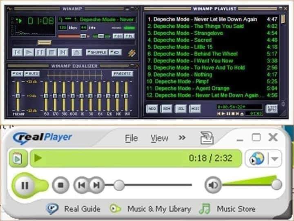This screenshot has width=294, height=221.
Task: Select track 11 Agent Orange
Action: pyautogui.click(x=212, y=88)
